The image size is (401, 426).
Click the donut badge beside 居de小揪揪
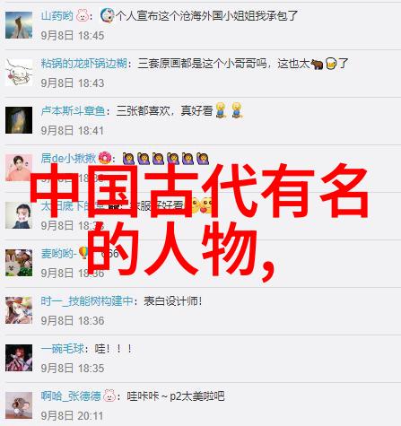(x=105, y=158)
